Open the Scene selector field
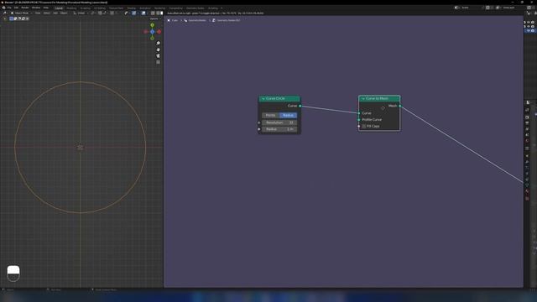 pos(468,8)
